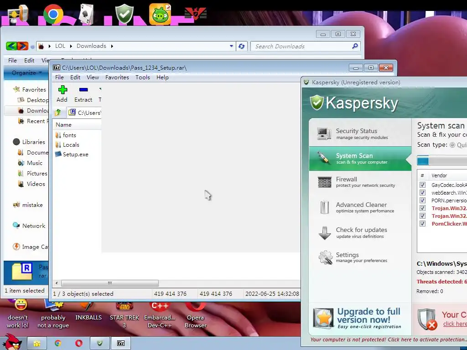Image resolution: width=467 pixels, height=350 pixels.
Task: Click the Chrome icon in the taskbar
Action: [58, 343]
